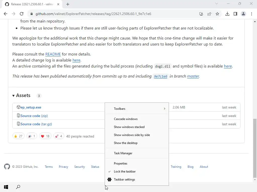This screenshot has width=257, height=192.
Task: Open the Status footer link
Action: click(95, 167)
